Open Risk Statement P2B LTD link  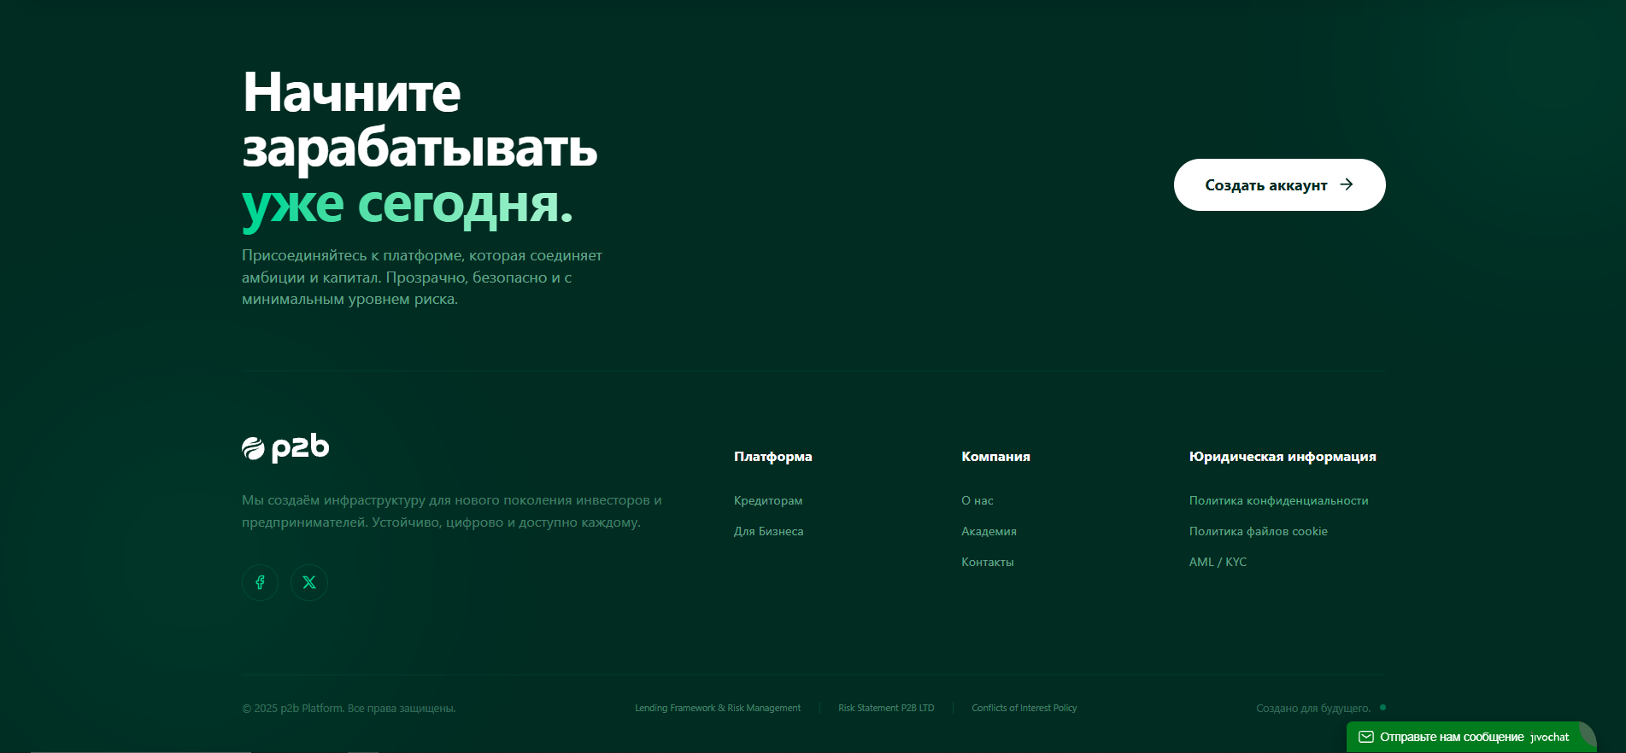886,708
